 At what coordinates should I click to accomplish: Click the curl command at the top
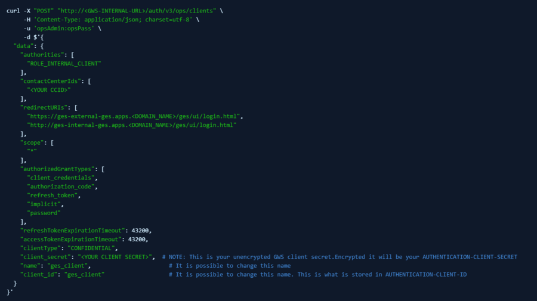coord(13,11)
